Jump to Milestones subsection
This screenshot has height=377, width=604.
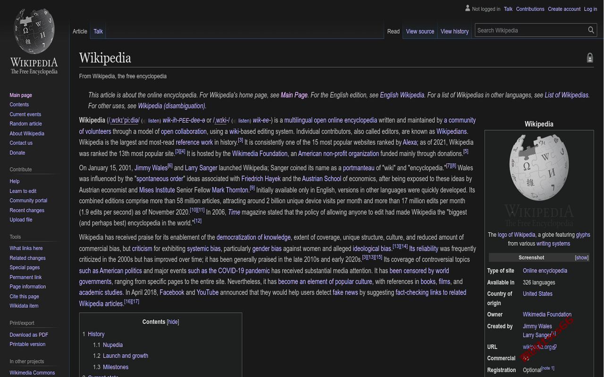pos(116,367)
